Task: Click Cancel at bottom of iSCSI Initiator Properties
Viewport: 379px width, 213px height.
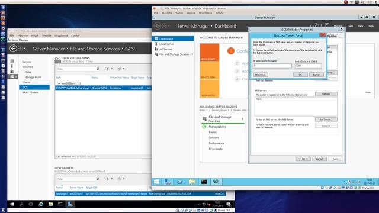Action: tap(319, 159)
